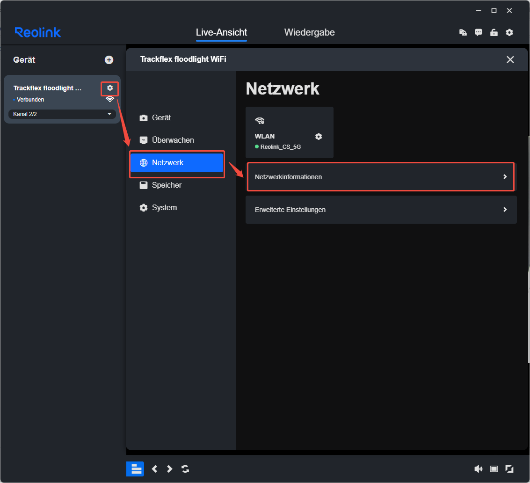Click the WLAN wifi icon in card
The height and width of the screenshot is (483, 530).
coord(260,121)
